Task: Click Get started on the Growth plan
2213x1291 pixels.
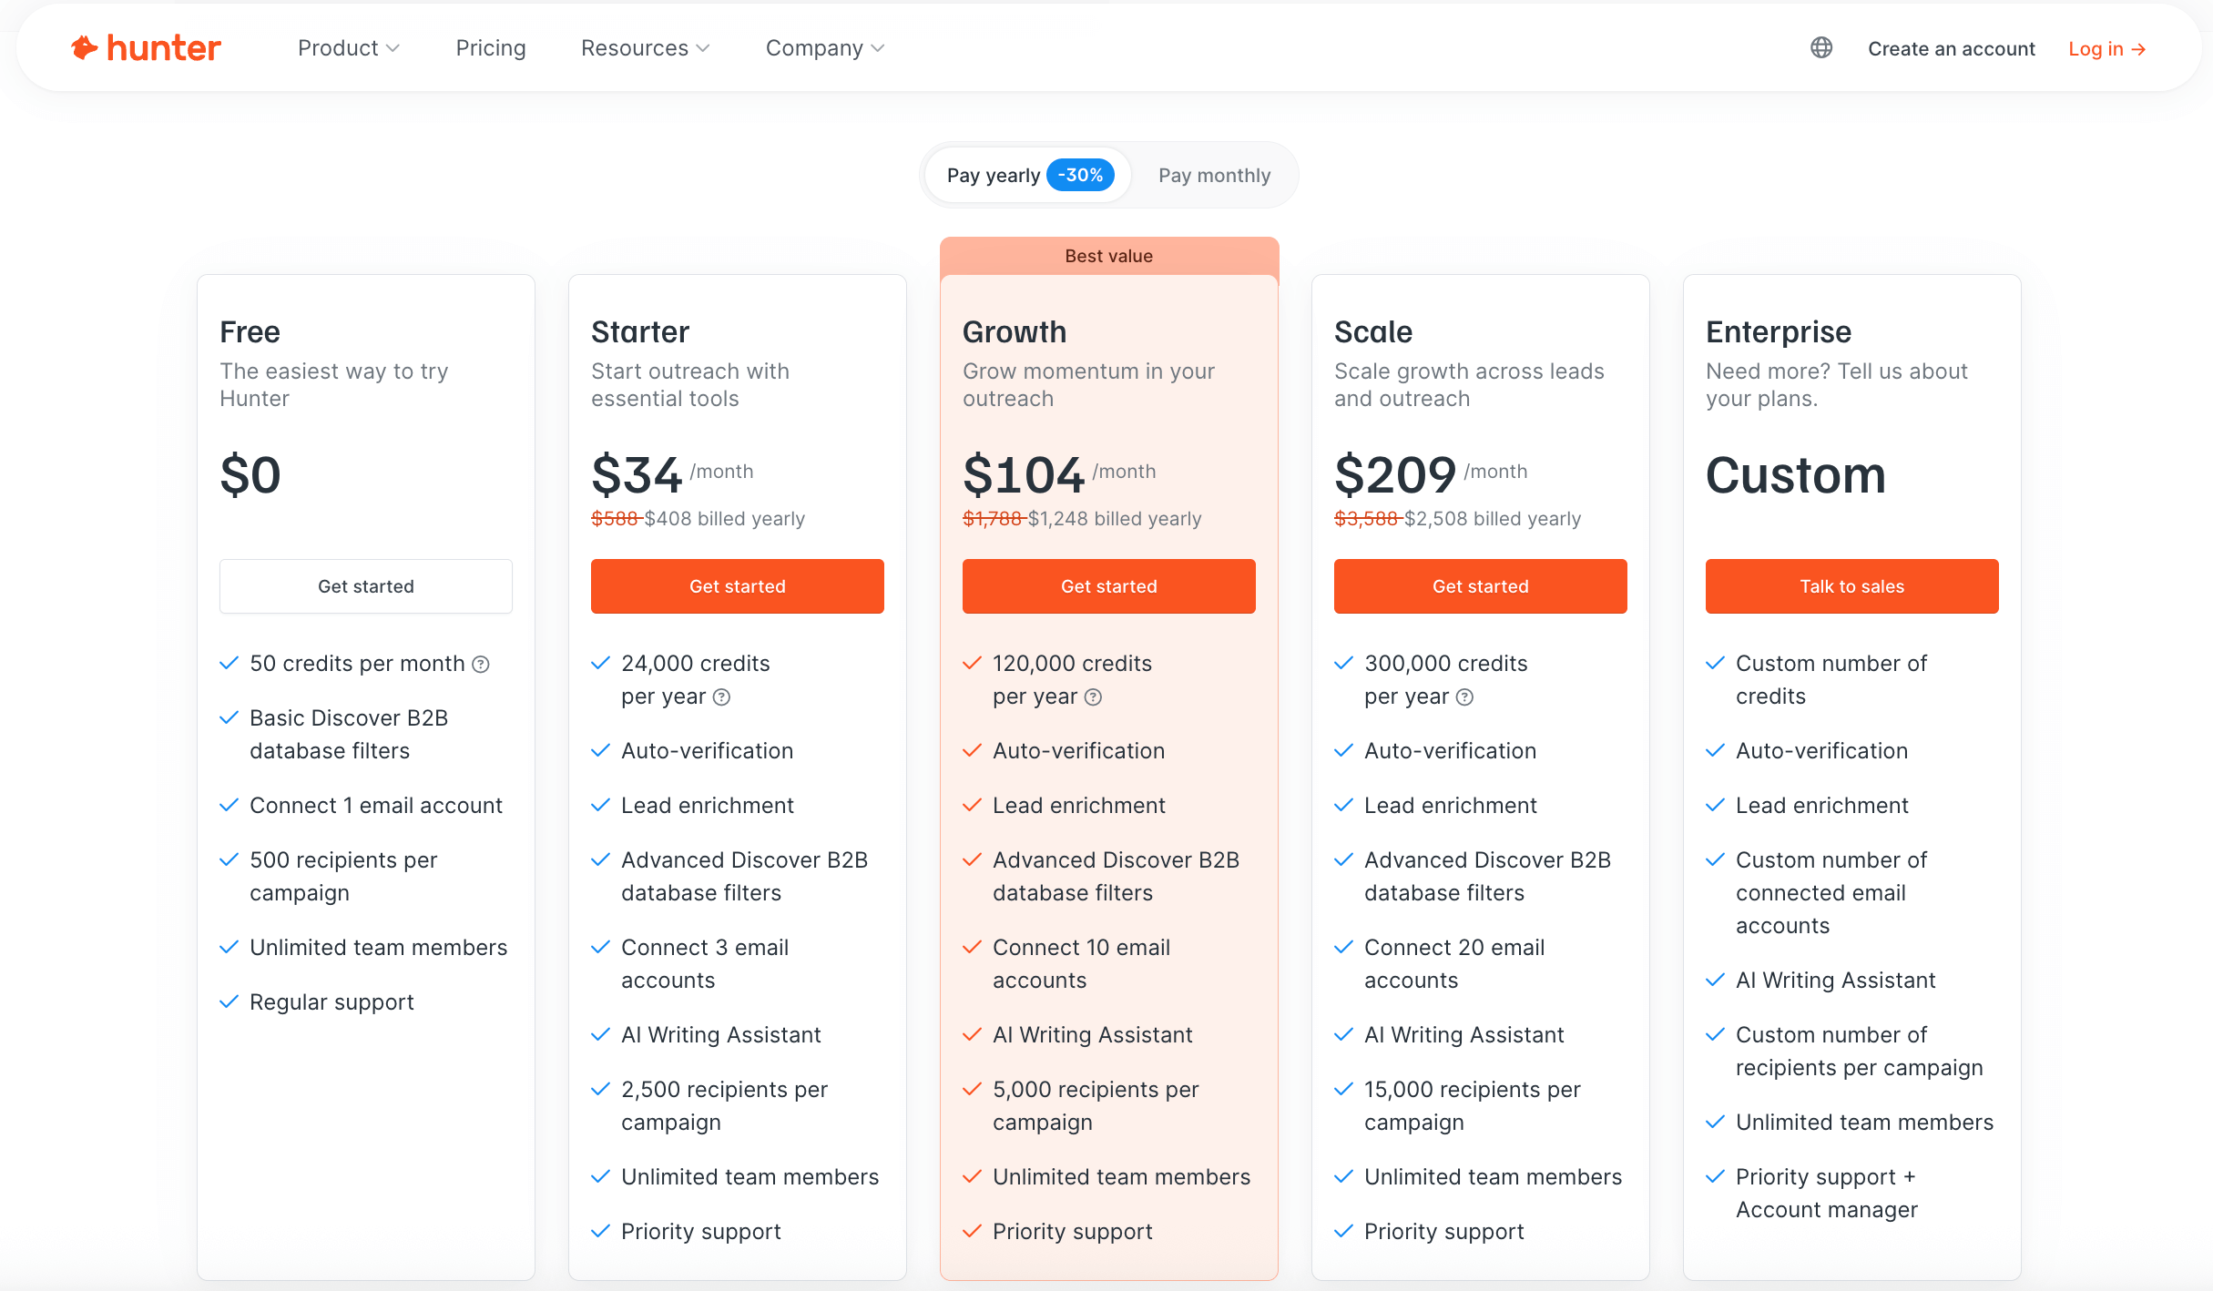Action: click(1108, 585)
